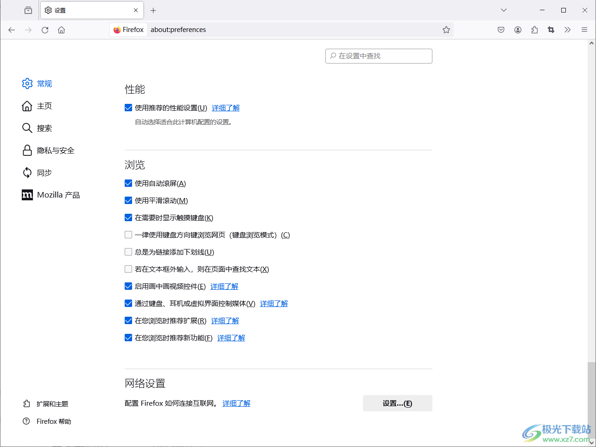Open a new tab with plus button

[x=153, y=10]
